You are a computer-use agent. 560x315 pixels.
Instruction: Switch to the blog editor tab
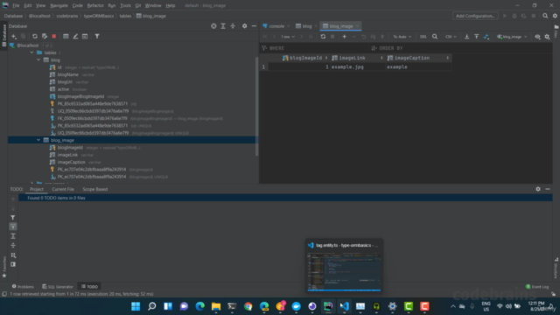(307, 26)
